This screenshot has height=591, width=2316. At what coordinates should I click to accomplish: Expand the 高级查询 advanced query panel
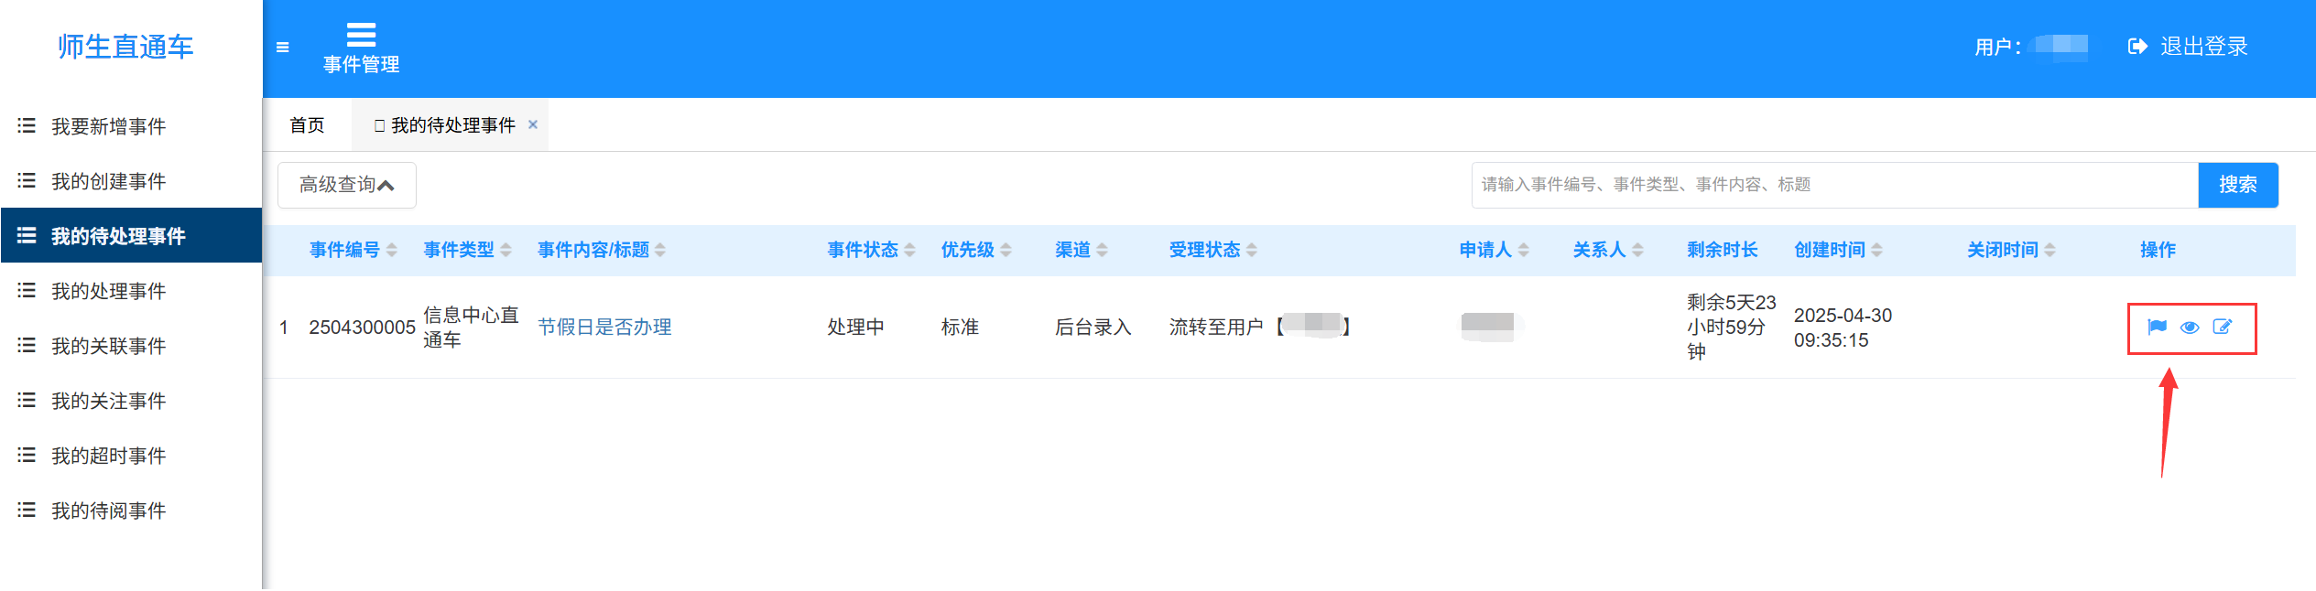click(347, 186)
